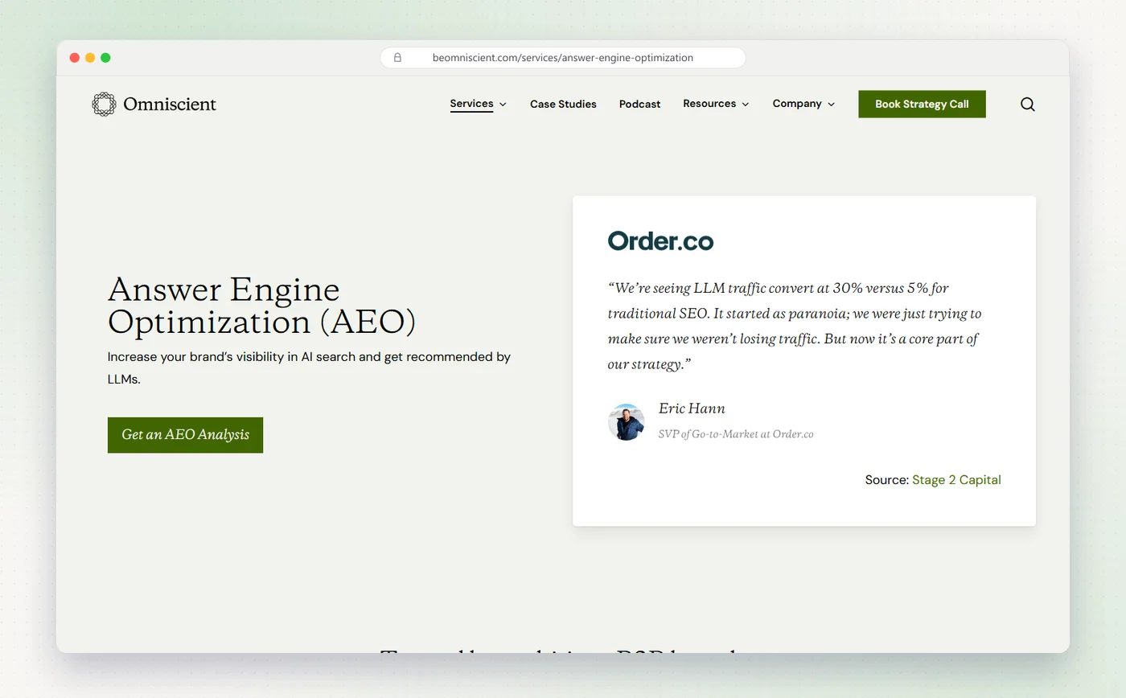This screenshot has width=1126, height=698.
Task: Click the padlock icon in address bar
Action: [x=397, y=58]
